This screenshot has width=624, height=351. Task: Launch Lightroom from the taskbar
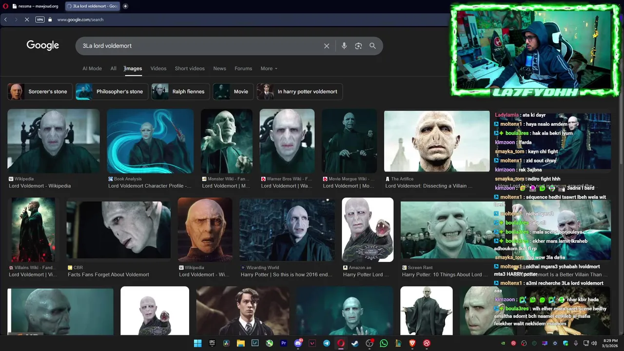(x=255, y=343)
